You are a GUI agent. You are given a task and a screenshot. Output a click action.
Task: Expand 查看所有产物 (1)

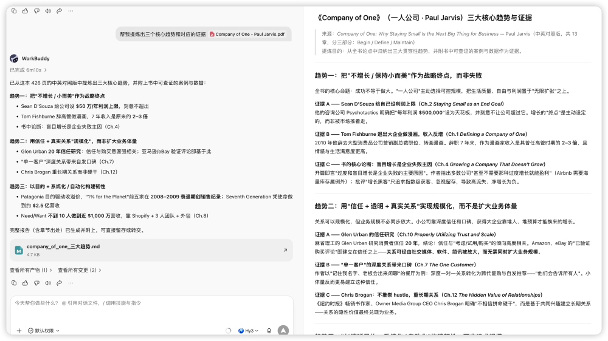tap(30, 270)
